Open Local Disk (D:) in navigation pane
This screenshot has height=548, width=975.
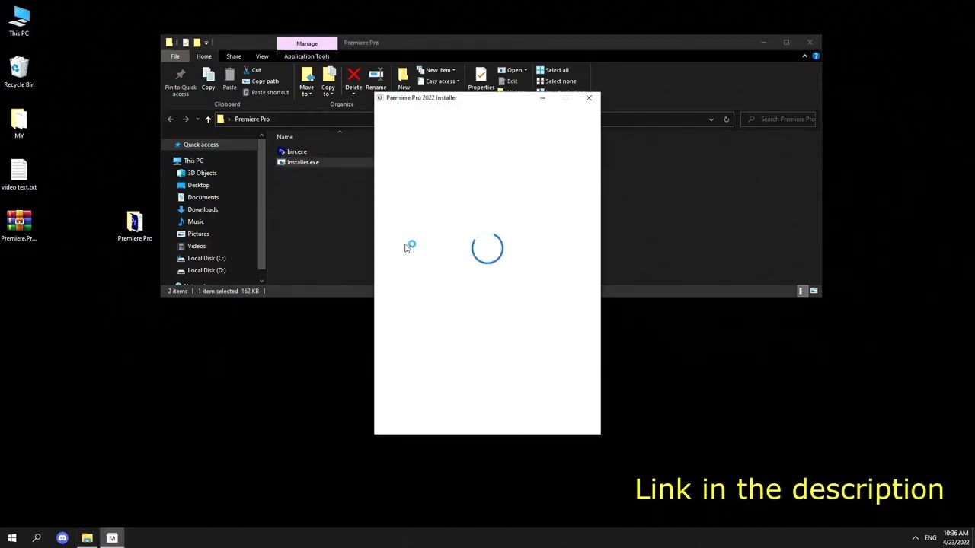(x=206, y=270)
